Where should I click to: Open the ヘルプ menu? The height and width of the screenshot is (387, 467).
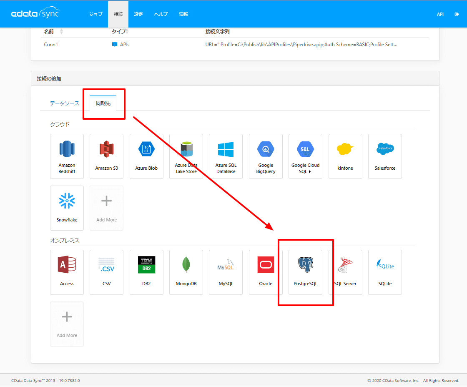[x=161, y=14]
